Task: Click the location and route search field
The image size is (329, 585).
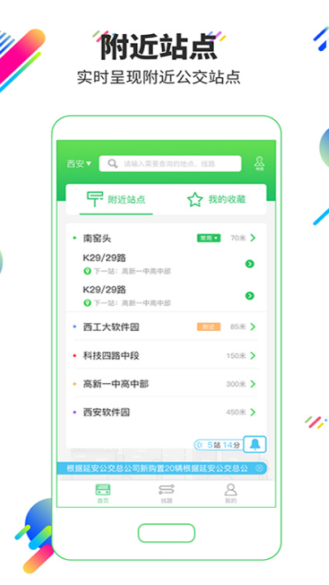Action: coord(170,163)
